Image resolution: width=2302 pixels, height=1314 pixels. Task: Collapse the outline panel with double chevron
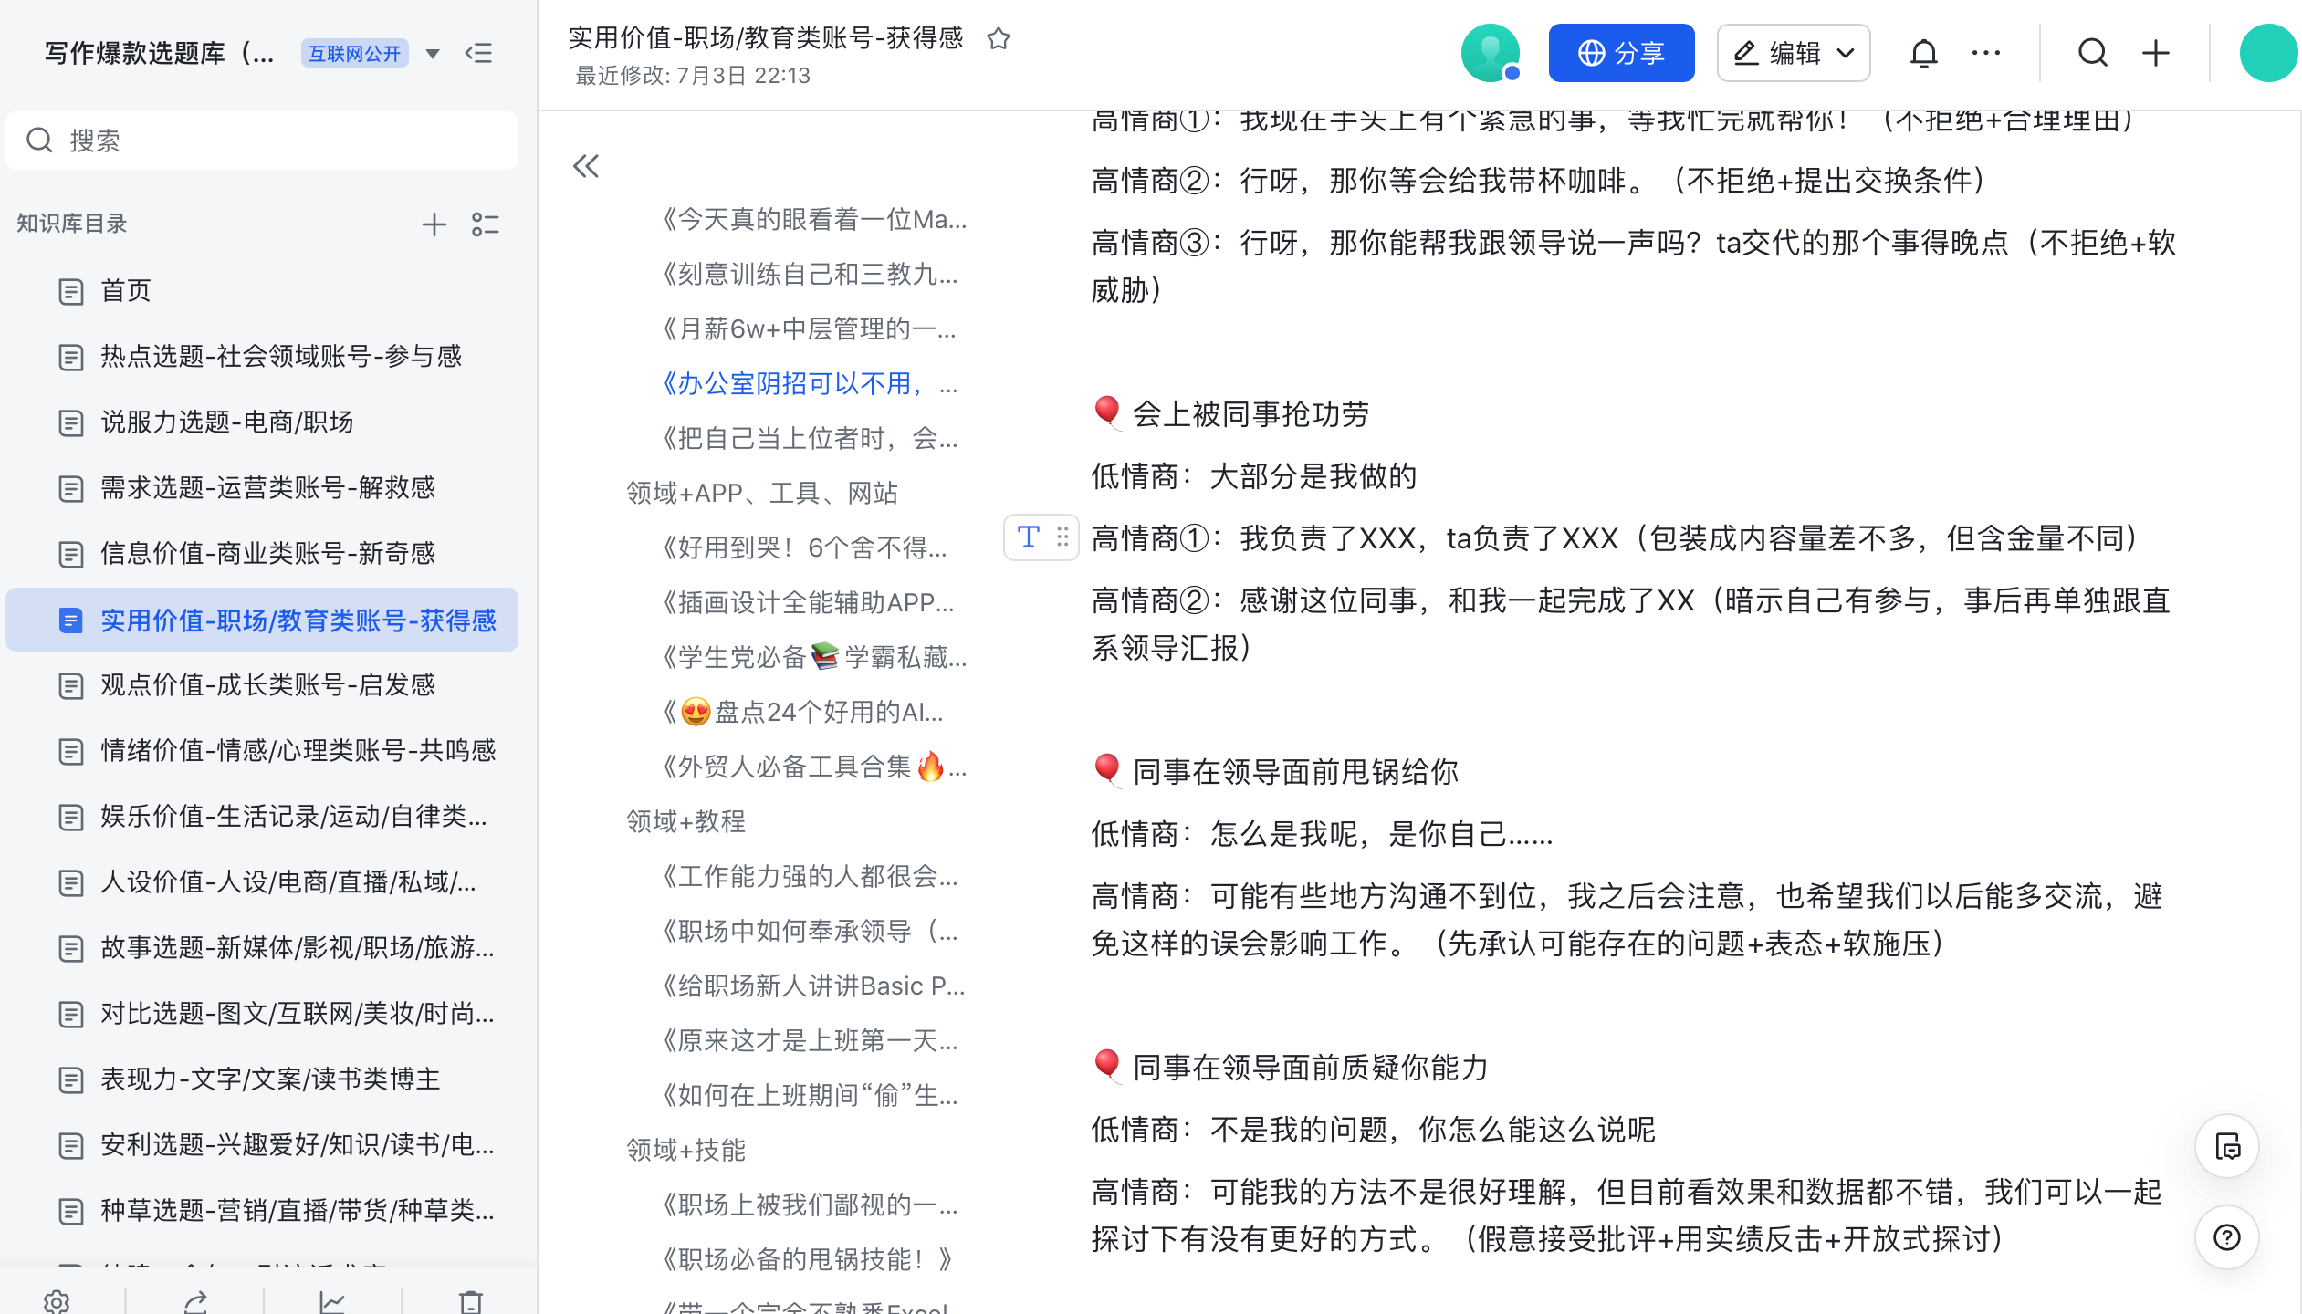pos(586,166)
